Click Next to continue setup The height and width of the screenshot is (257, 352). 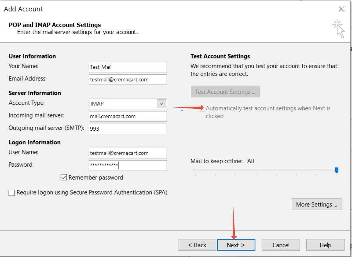point(236,245)
